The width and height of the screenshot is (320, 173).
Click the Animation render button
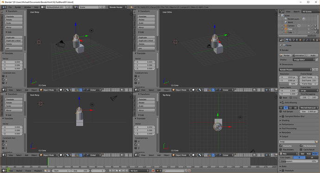click(x=298, y=55)
